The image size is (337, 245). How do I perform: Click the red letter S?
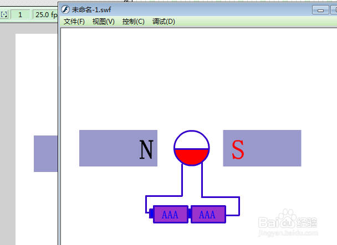pos(238,149)
